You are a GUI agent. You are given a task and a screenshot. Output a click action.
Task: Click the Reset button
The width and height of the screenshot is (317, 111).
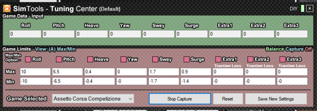pos(227,99)
